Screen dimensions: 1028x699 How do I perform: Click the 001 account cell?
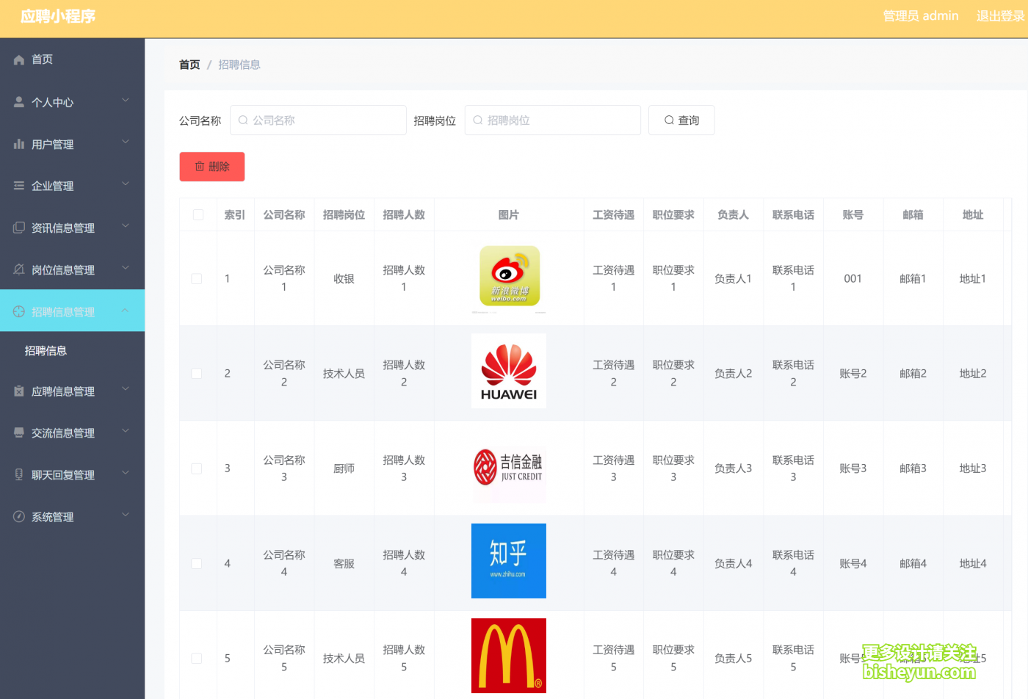click(853, 279)
